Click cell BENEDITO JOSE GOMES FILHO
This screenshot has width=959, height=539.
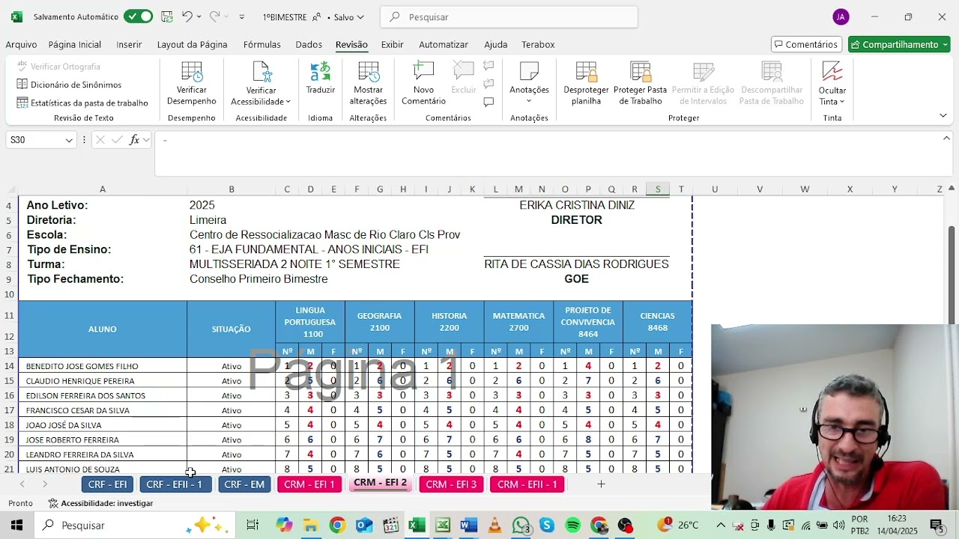coord(103,366)
